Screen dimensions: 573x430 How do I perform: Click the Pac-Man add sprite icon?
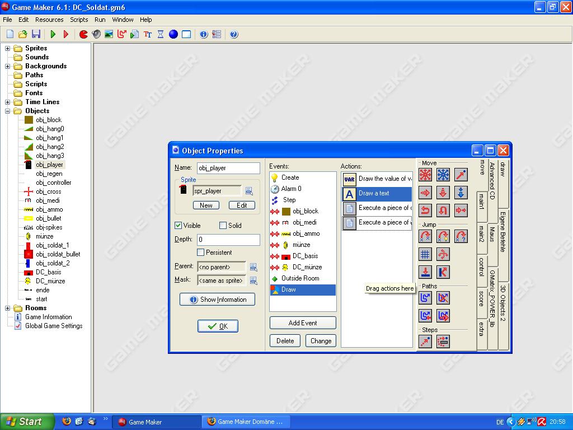click(x=83, y=34)
